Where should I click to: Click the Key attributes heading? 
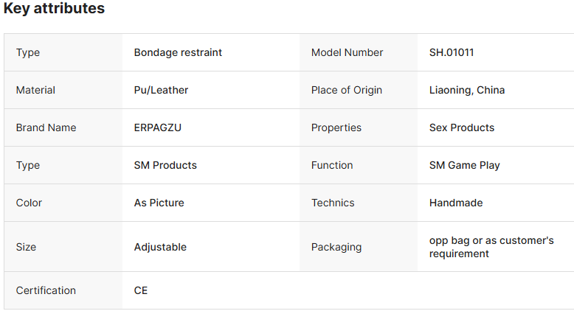coord(54,9)
